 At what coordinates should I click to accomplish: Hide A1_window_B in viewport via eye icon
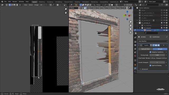[x=164, y=23]
